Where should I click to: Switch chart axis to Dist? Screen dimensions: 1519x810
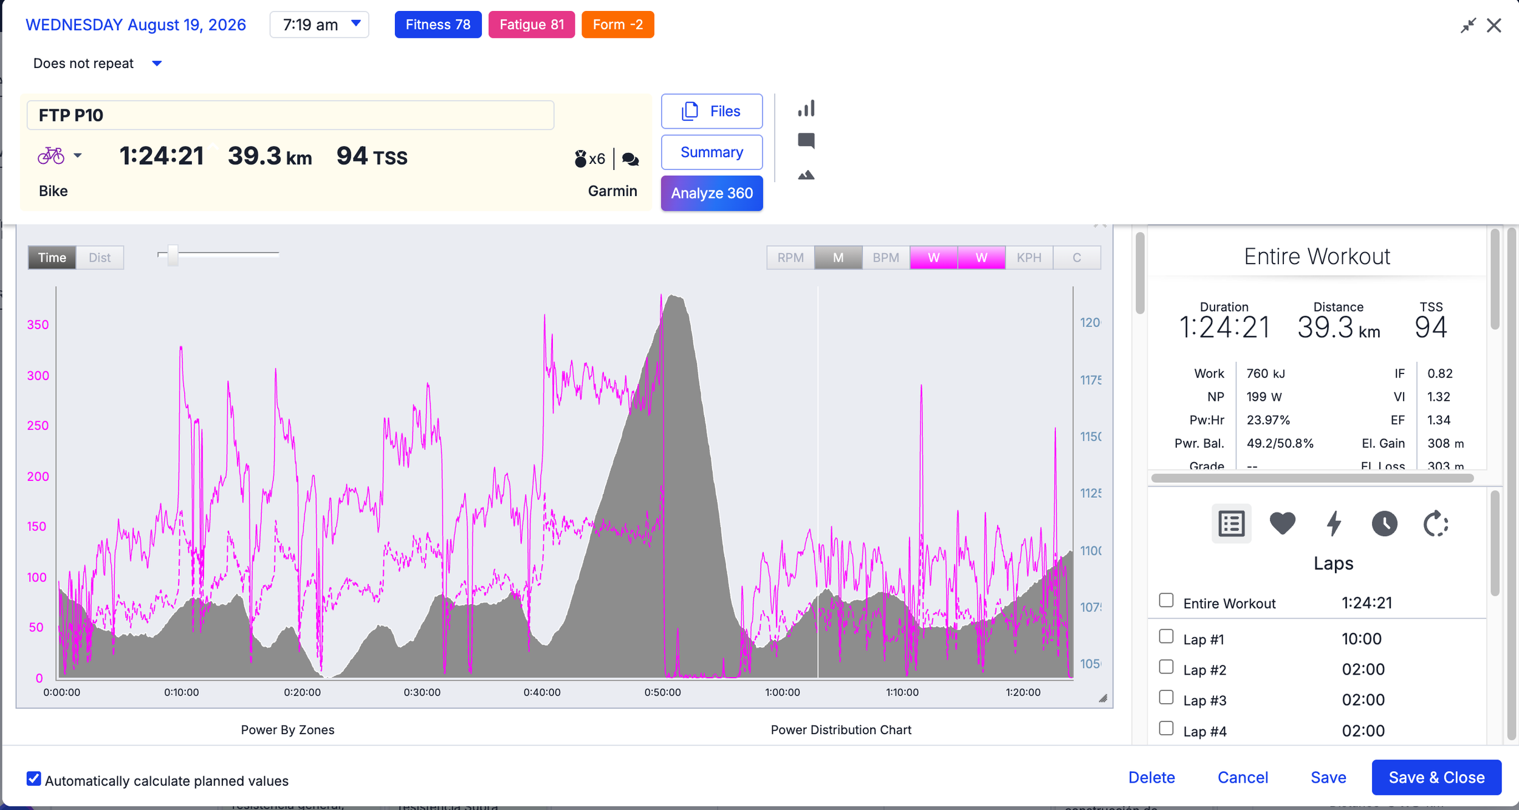(100, 257)
